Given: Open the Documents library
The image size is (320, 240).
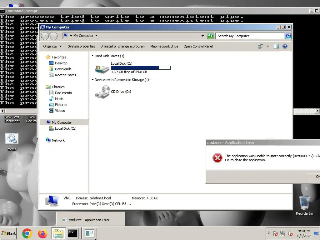Looking at the screenshot, I should (63, 92).
